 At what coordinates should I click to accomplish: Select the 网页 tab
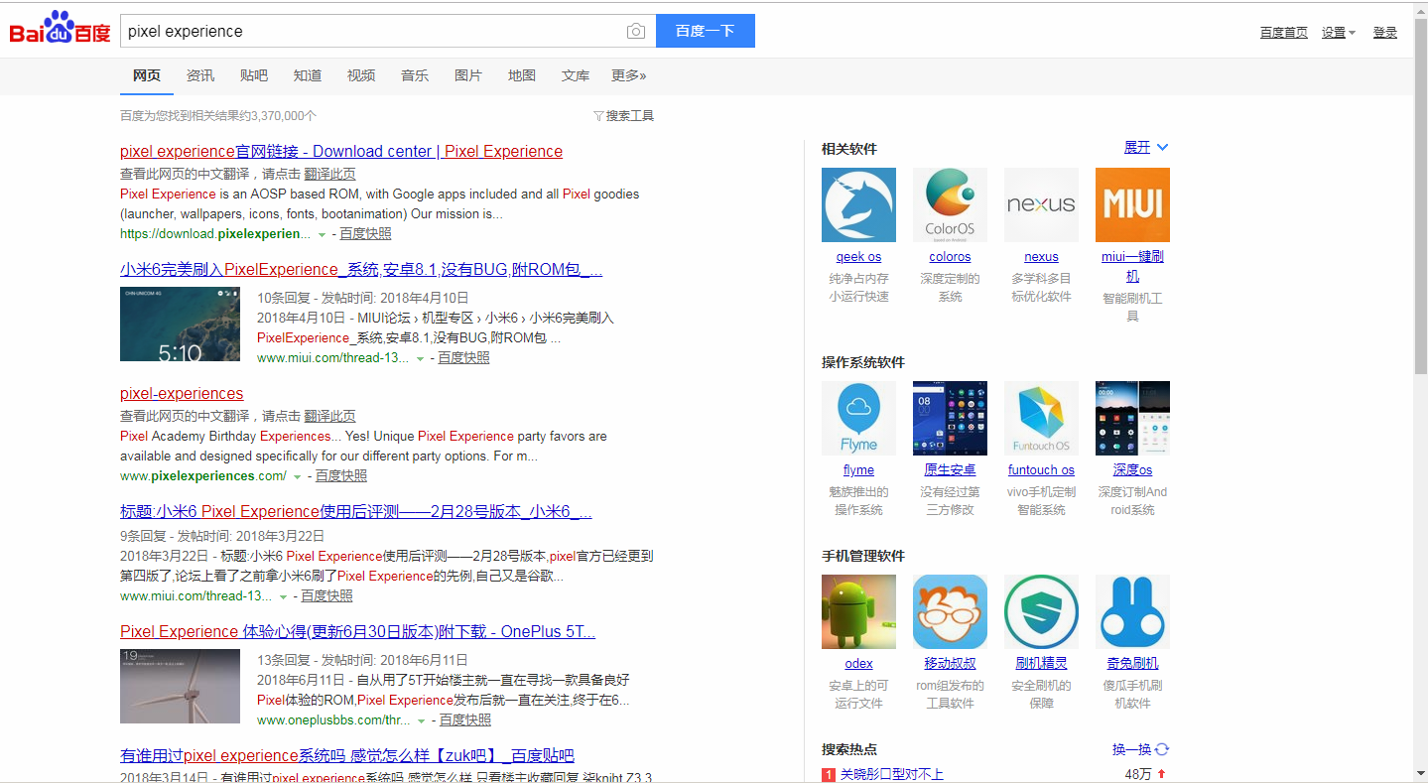tap(147, 75)
